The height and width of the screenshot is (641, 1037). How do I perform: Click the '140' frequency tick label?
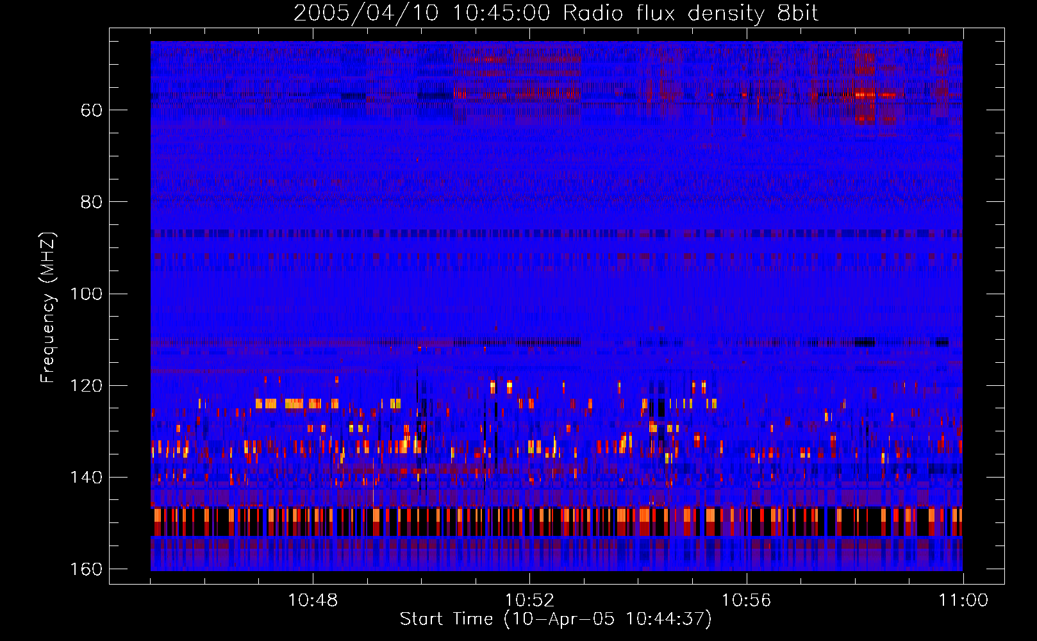click(87, 477)
